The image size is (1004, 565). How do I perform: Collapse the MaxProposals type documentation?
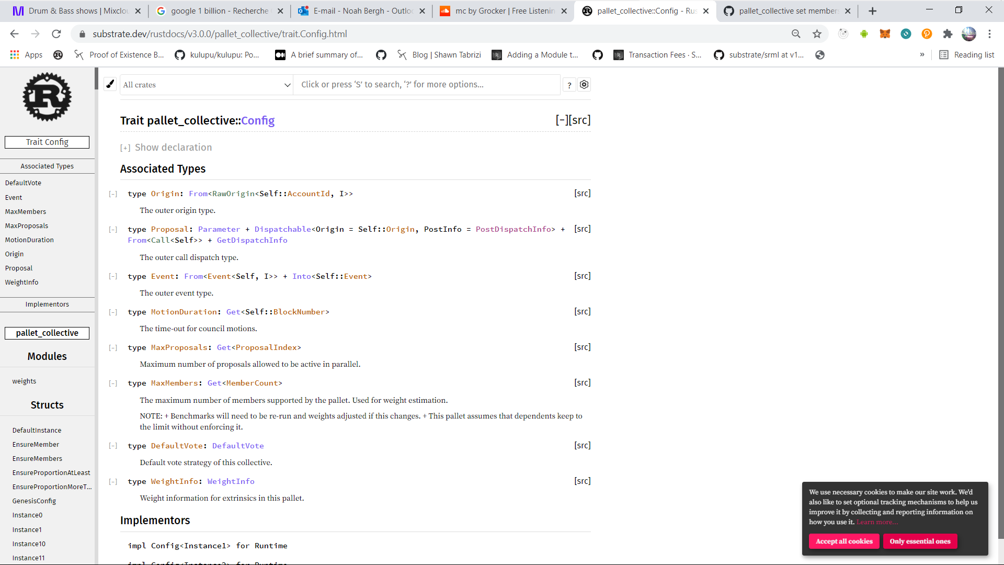(113, 348)
